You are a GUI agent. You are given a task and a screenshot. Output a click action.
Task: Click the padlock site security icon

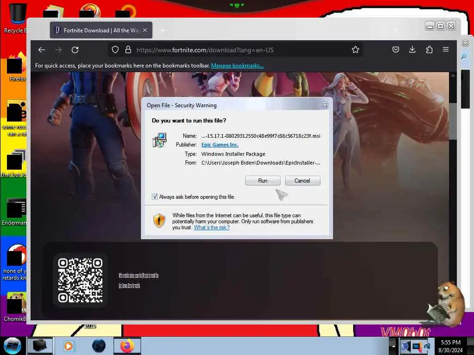[128, 49]
